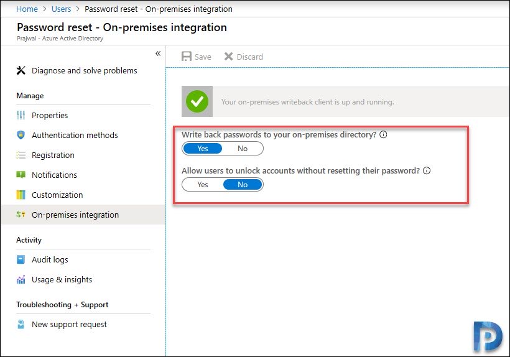
Task: Click the Save button
Action: (x=197, y=57)
